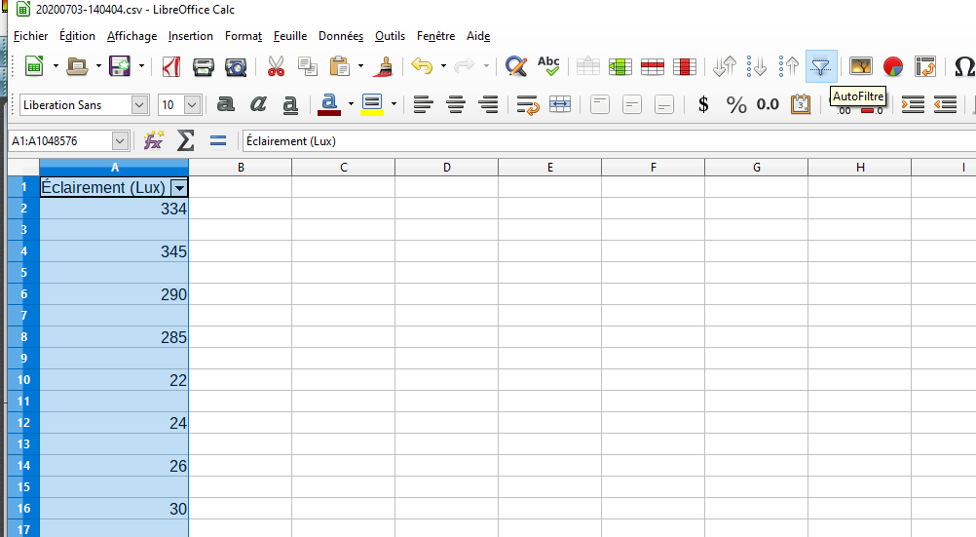The image size is (976, 537).
Task: Open the Function Wizard (fx) icon
Action: coord(153,140)
